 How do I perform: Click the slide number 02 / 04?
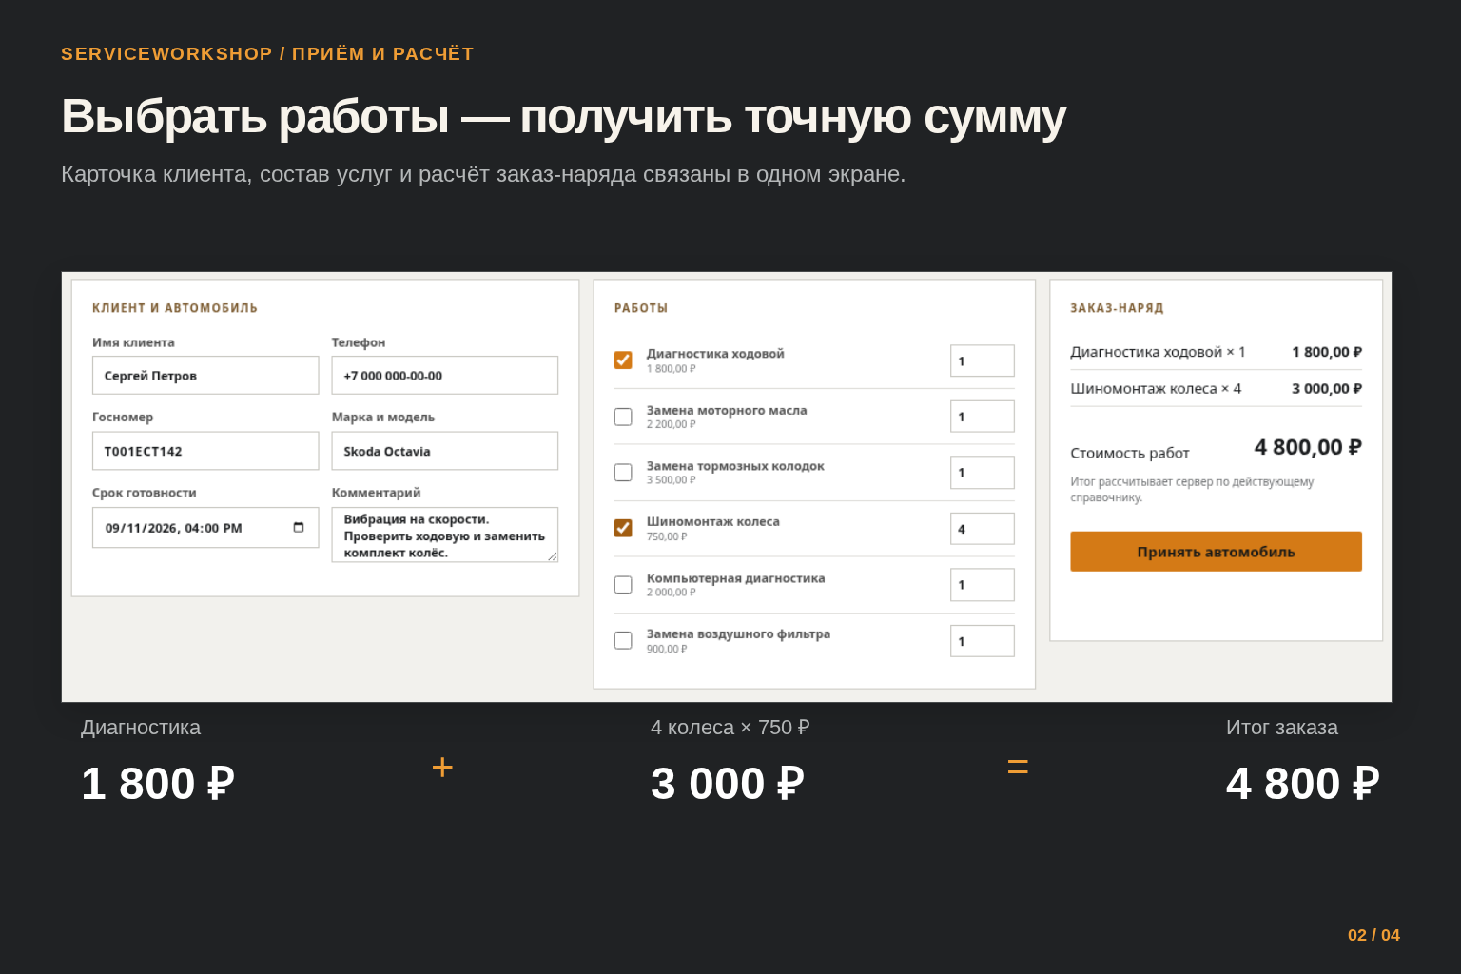pyautogui.click(x=1373, y=935)
